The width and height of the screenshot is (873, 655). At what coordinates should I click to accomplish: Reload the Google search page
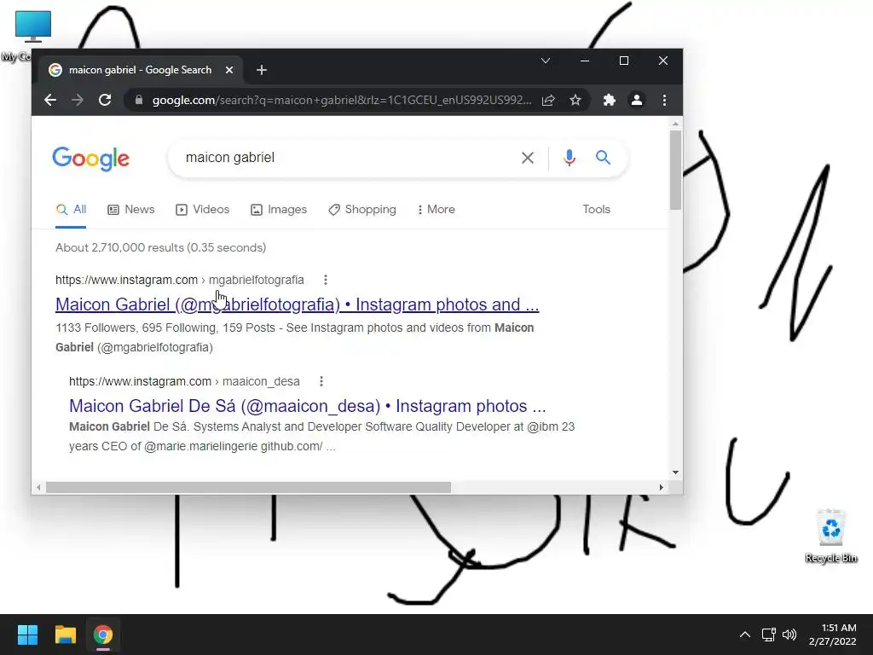(x=105, y=101)
